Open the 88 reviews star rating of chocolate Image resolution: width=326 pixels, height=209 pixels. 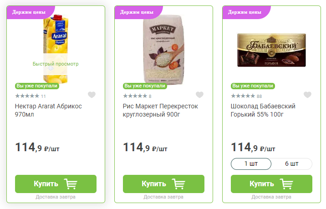coord(246,96)
